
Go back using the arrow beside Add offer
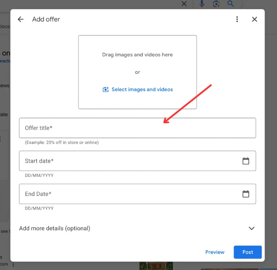click(x=21, y=19)
